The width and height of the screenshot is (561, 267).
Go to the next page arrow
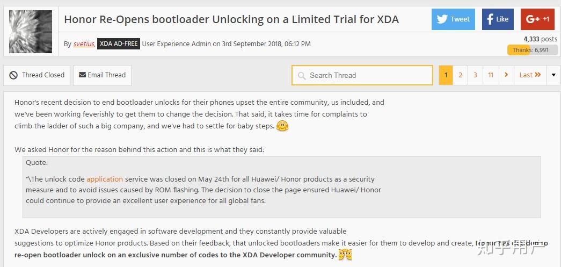click(x=506, y=75)
